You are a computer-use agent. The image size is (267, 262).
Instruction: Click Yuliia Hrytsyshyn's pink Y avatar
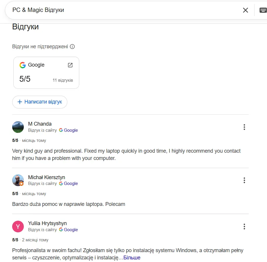point(18,227)
